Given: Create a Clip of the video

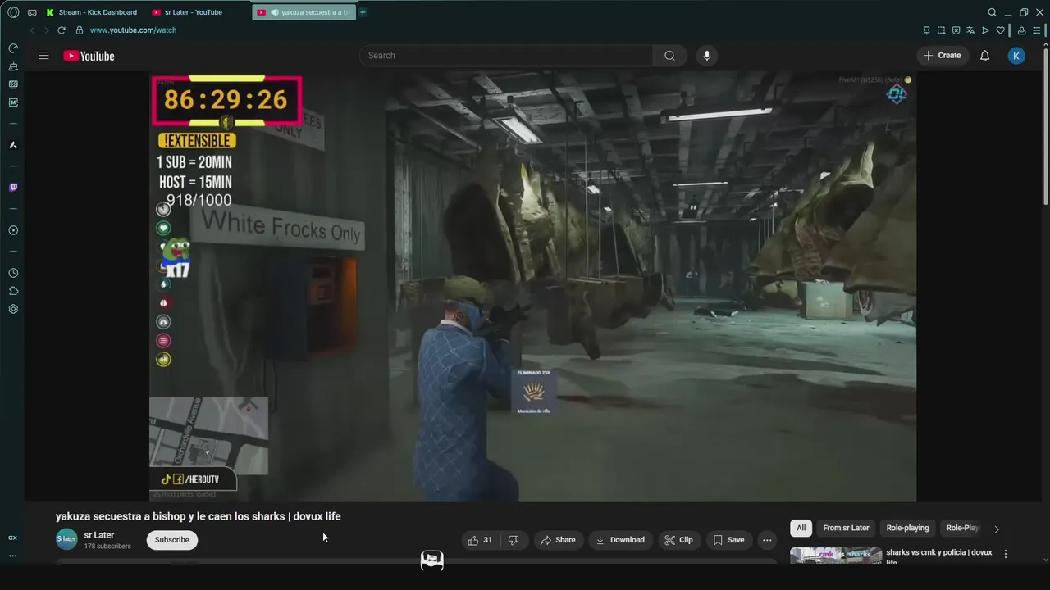Looking at the screenshot, I should [678, 540].
